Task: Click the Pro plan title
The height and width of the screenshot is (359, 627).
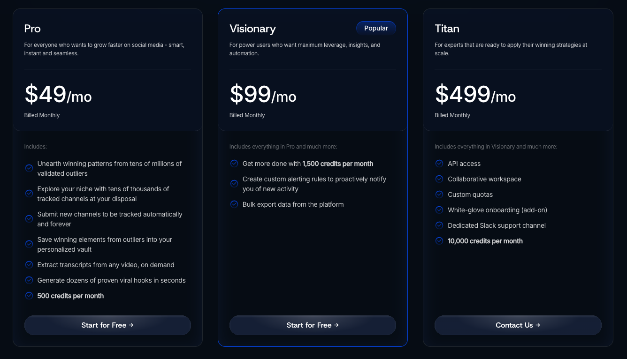Action: [x=32, y=29]
